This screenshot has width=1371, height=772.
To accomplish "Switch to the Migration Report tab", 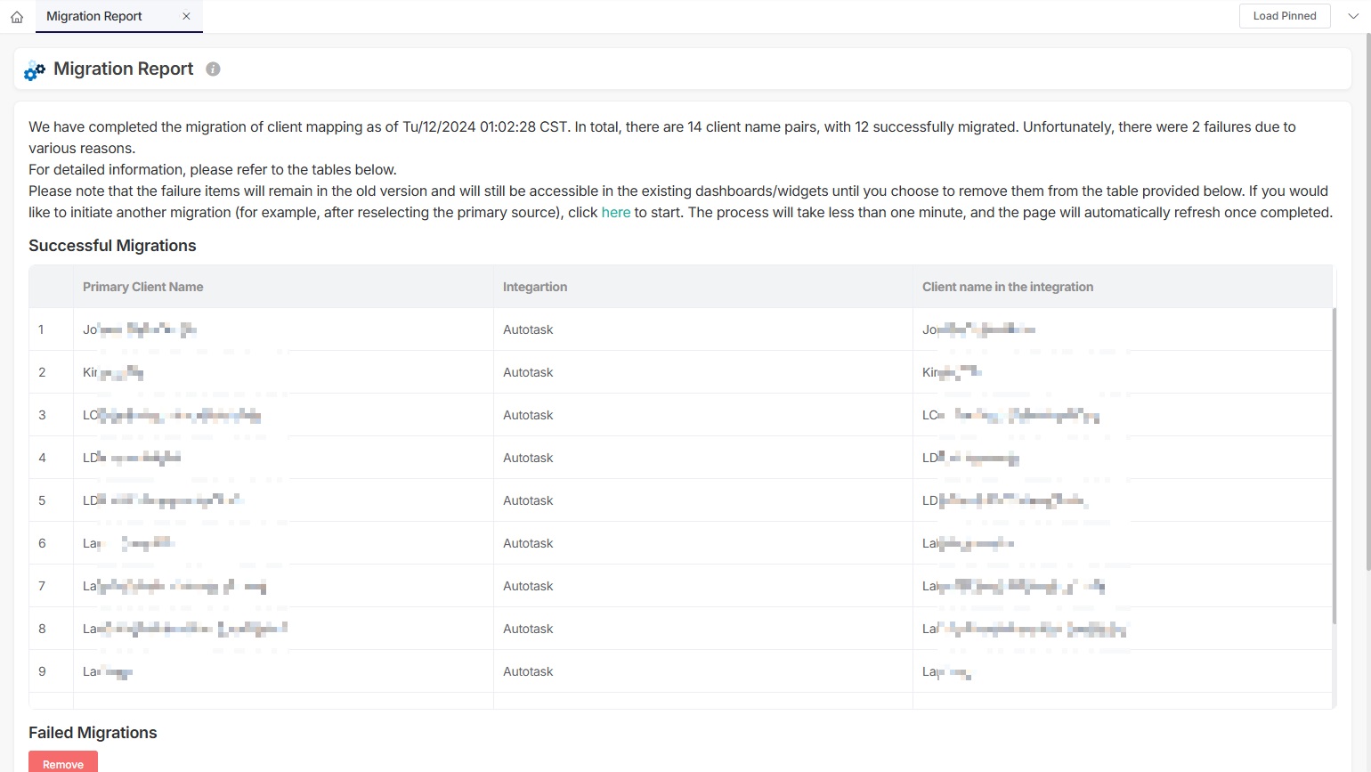I will (94, 16).
